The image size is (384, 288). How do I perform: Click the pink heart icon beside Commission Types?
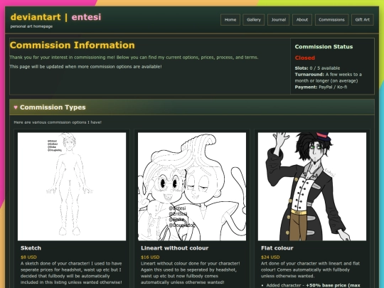tap(16, 107)
